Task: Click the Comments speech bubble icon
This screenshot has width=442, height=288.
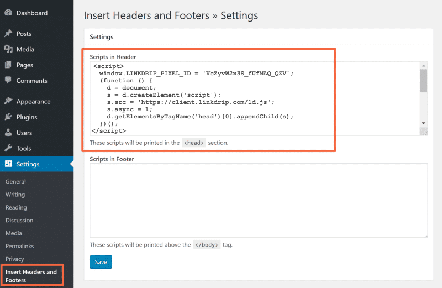Action: click(x=8, y=80)
